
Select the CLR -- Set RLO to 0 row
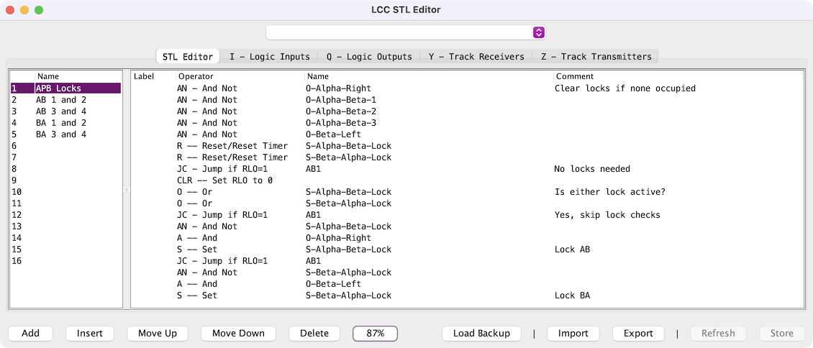point(224,180)
